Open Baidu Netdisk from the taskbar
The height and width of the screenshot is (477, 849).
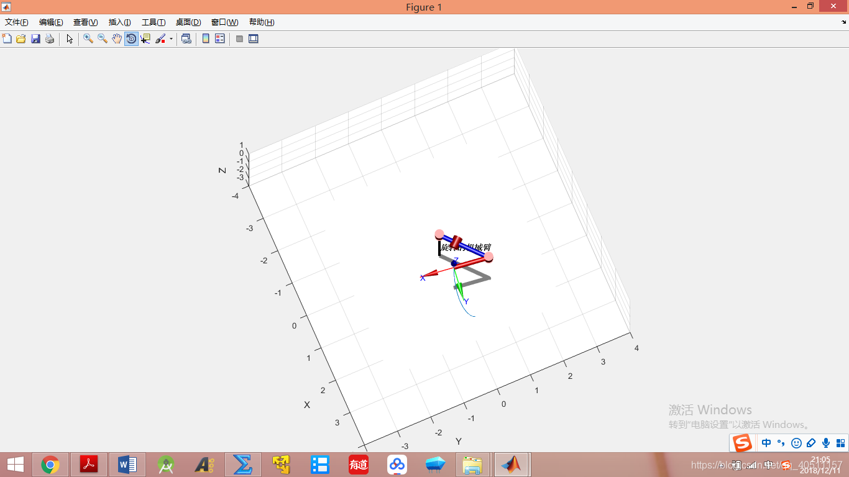(397, 464)
